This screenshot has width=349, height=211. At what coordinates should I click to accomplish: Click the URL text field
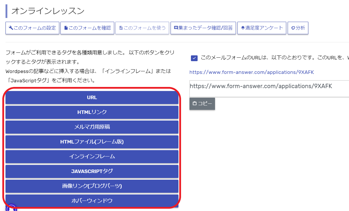pos(269,89)
